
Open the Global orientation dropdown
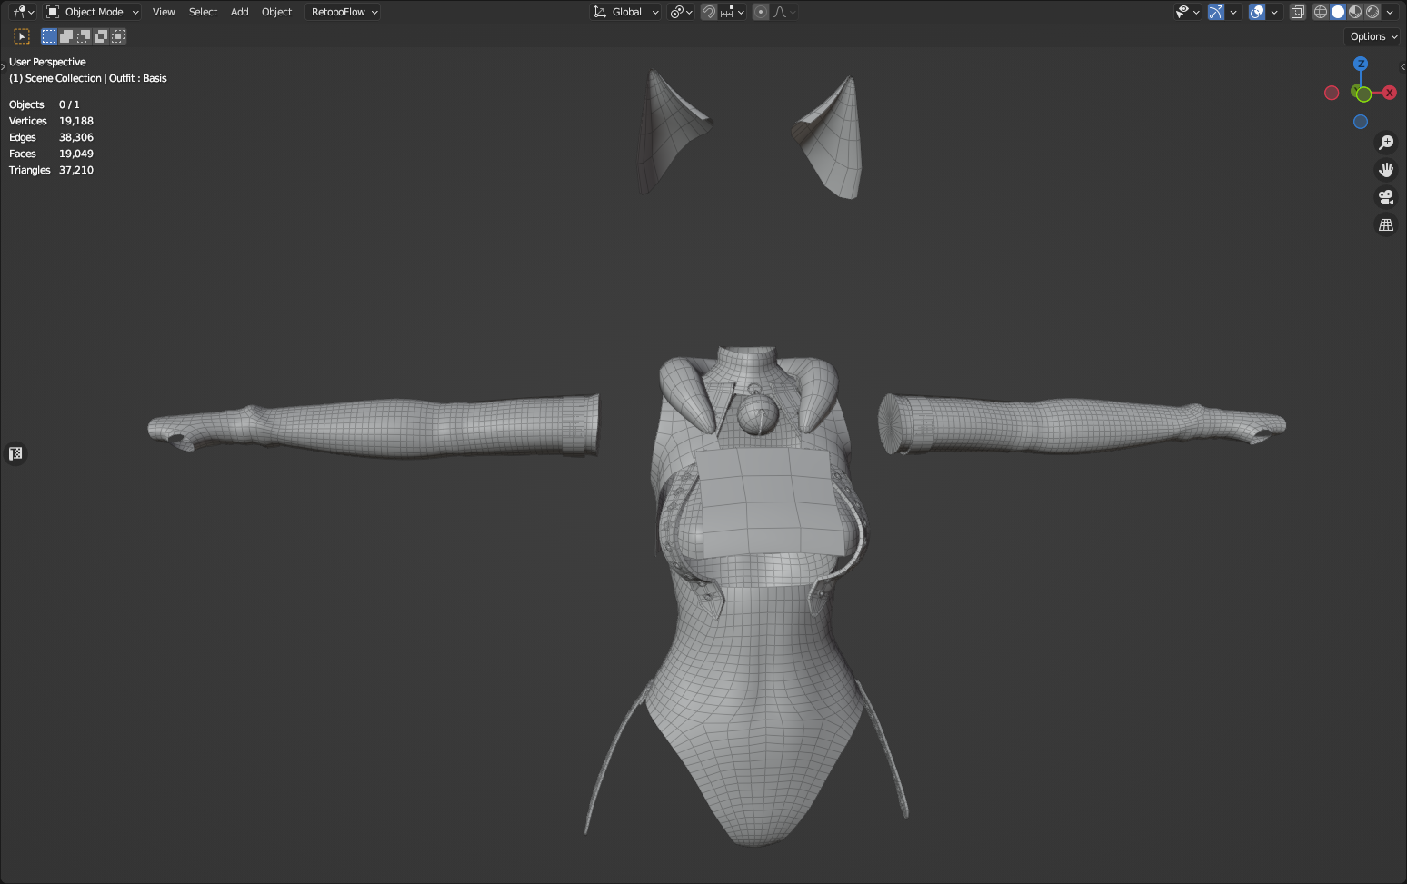(x=626, y=12)
